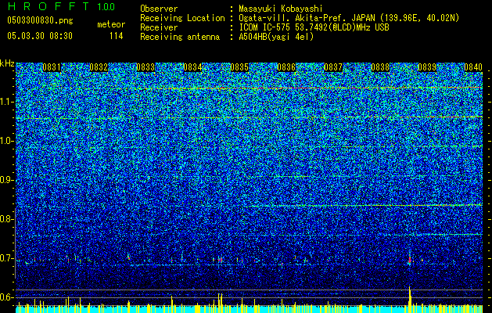Viewport: 492px width, 313px height.
Task: Click the 0835 time label
Action: 239,67
